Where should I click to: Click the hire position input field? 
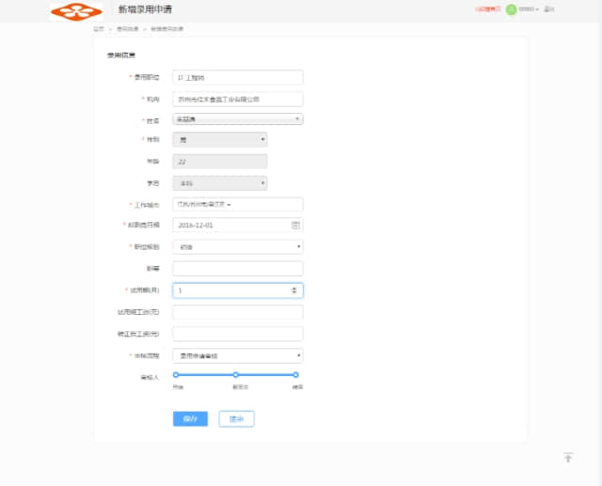pos(237,77)
